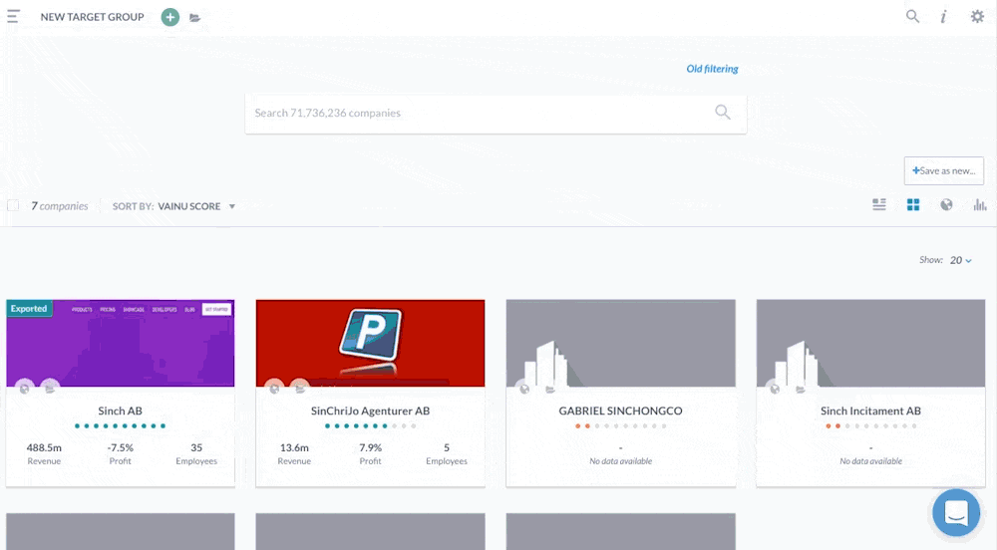Click the magnifier icon in the top bar

coord(912,17)
